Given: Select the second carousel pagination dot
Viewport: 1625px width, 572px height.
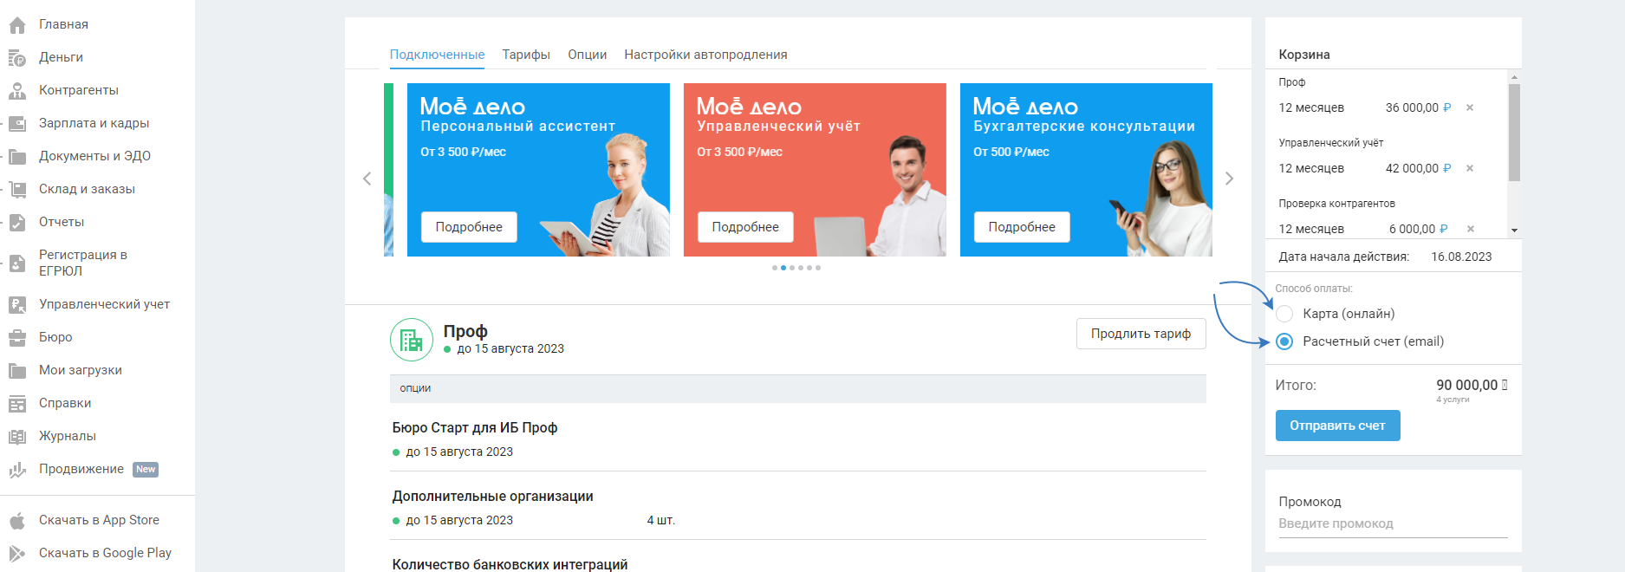Looking at the screenshot, I should point(783,268).
